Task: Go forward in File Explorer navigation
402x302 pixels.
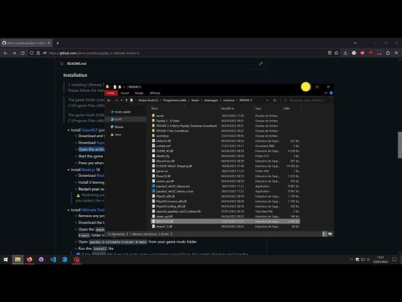Action: (116, 101)
